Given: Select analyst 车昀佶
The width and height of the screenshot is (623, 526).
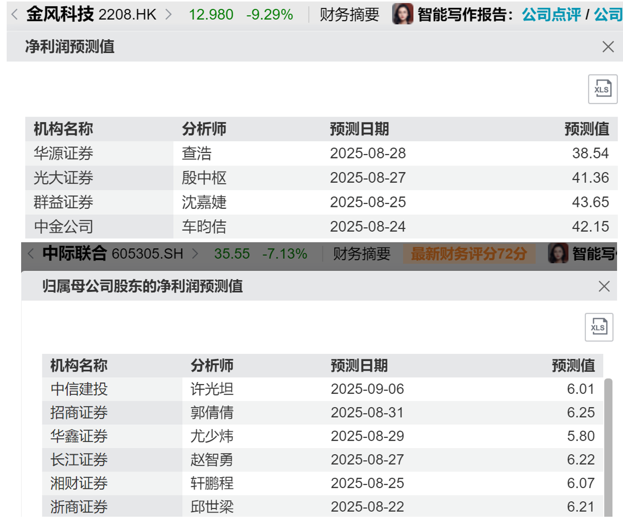Looking at the screenshot, I should point(204,227).
